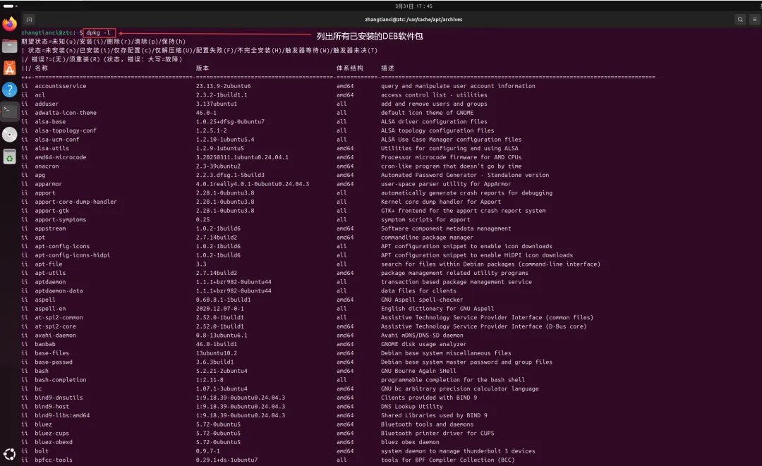Viewport: 762px width, 466px height.
Task: Launch the App Center from dock
Action: point(10,68)
